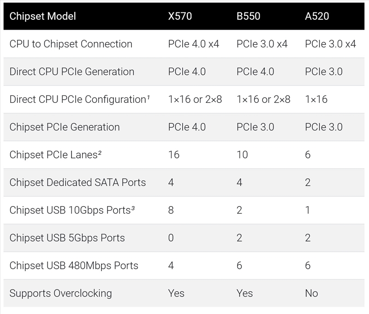This screenshot has width=369, height=314.
Task: Select the B550 column header
Action: tap(248, 16)
